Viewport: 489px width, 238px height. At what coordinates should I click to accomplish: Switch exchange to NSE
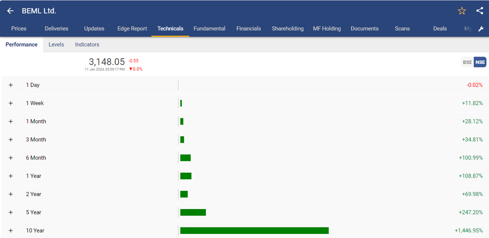click(x=480, y=62)
